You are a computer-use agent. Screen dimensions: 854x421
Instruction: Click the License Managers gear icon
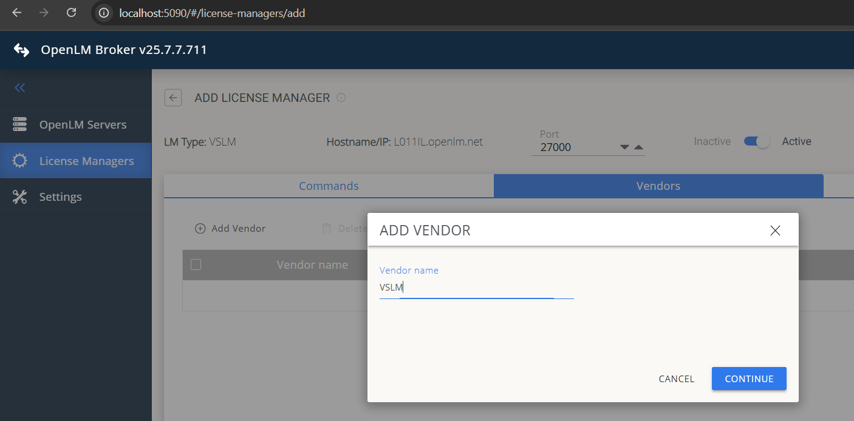(19, 160)
